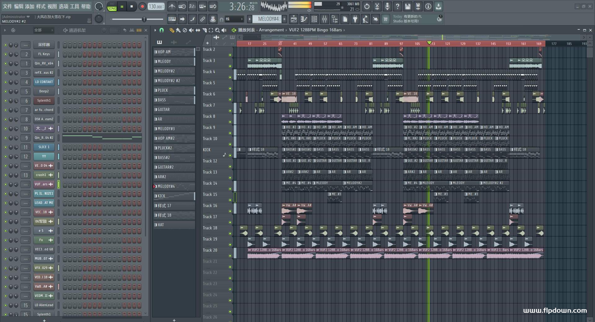This screenshot has height=322, width=595.
Task: Mute Track 3 using its green light
Action: coord(230,66)
